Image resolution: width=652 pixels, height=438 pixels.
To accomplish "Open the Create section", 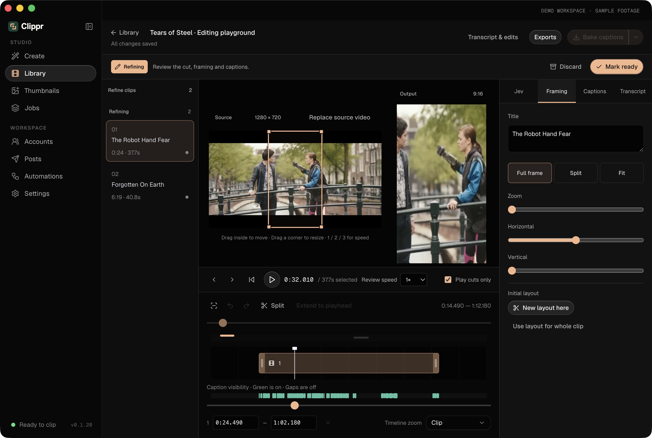I will click(51, 56).
